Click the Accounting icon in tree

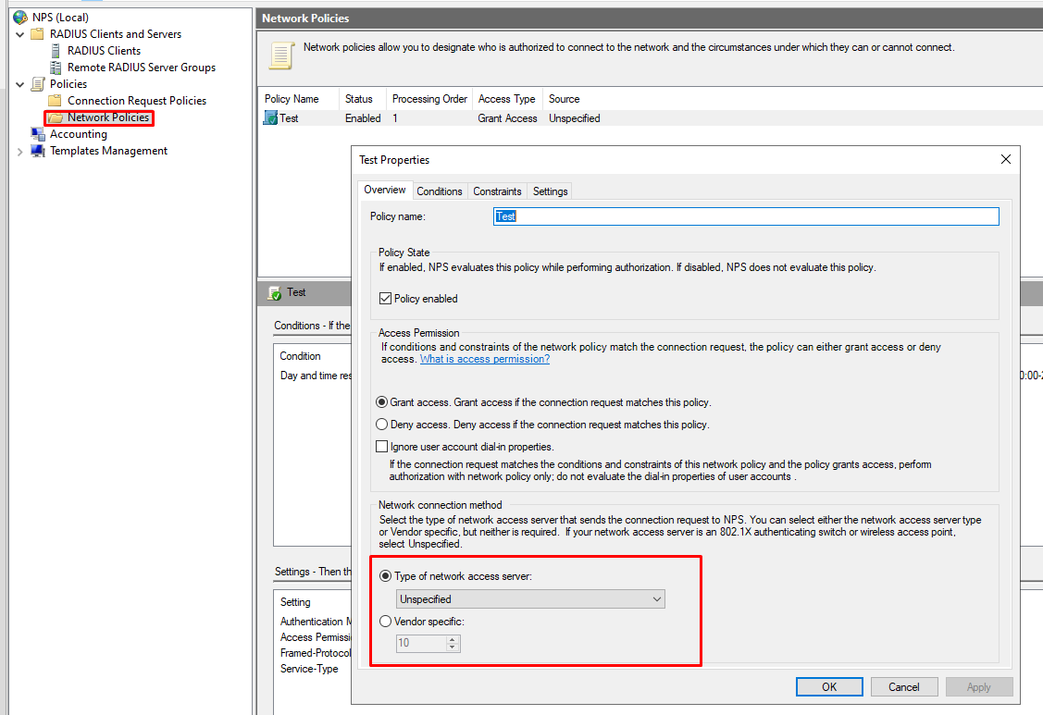38,134
